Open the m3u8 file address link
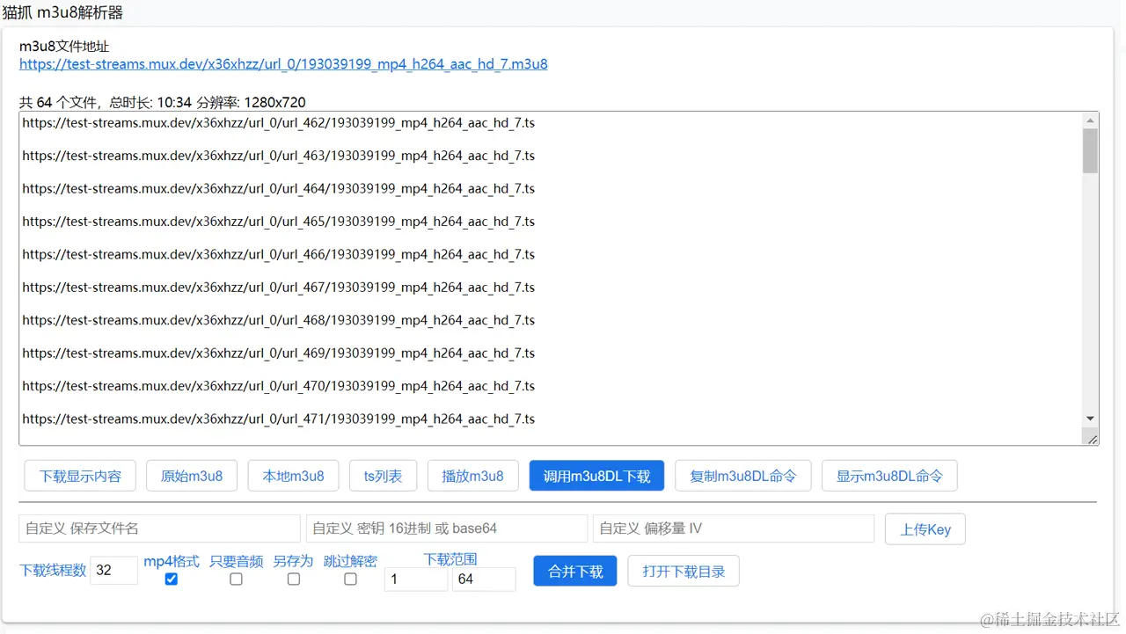Screen dimensions: 1126x634 coord(283,64)
